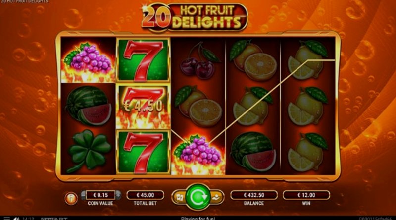Screen dimensions: 396x220
Task: Click the flaming 7 showing € 4.50
Action: click(x=143, y=107)
